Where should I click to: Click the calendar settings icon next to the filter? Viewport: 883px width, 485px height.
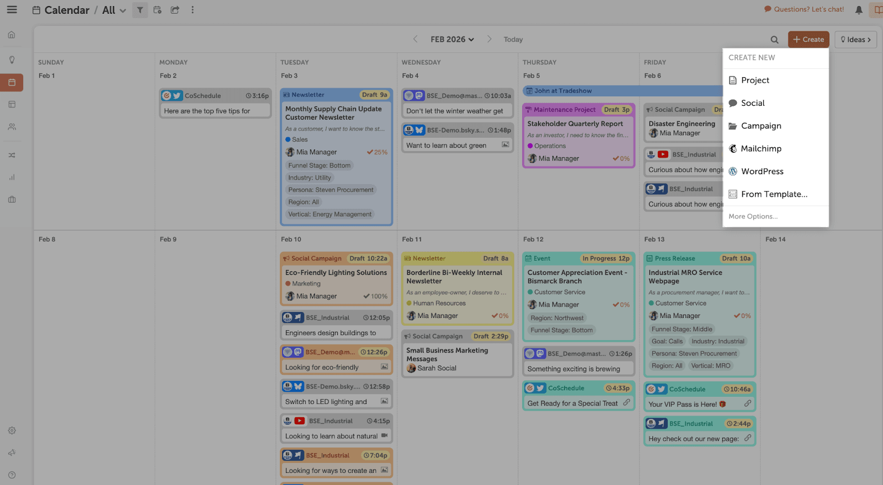pos(157,10)
